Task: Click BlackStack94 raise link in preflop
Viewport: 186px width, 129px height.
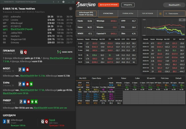Action: [x=37, y=60]
